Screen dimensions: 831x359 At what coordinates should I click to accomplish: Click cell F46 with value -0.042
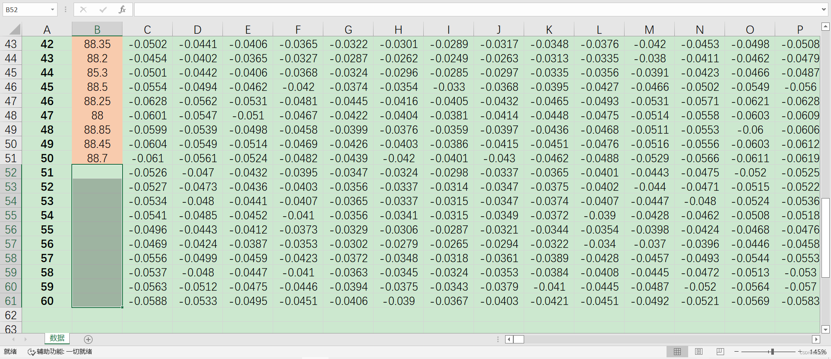(298, 87)
